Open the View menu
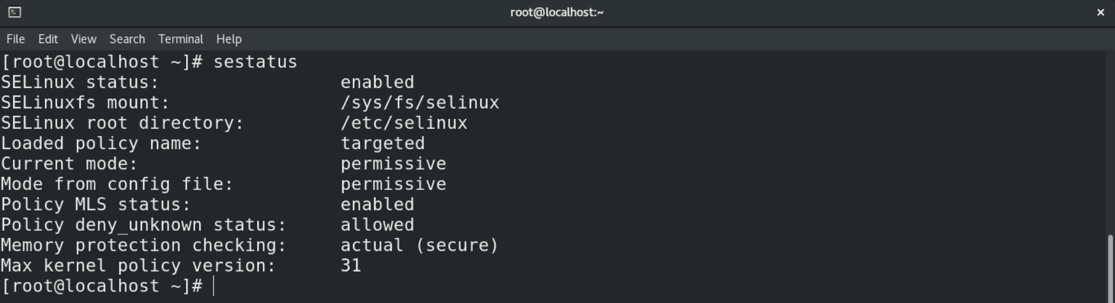This screenshot has height=303, width=1115. [x=84, y=39]
